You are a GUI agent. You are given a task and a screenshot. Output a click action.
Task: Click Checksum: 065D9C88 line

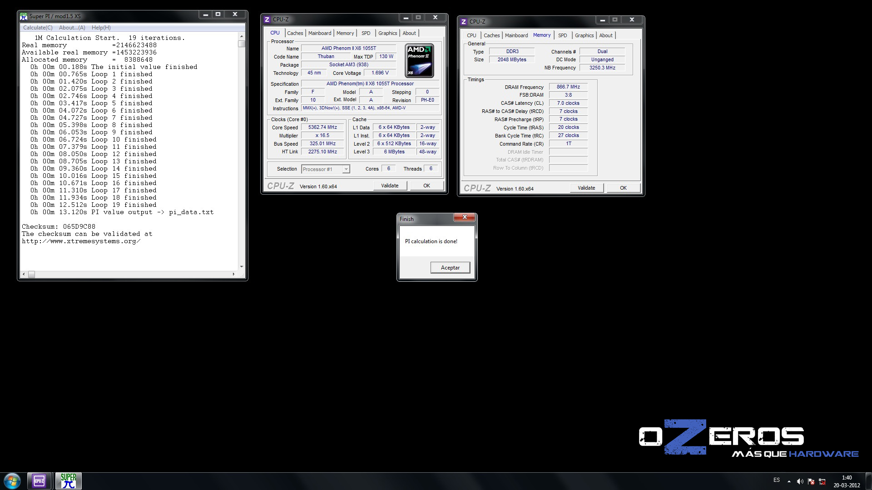[59, 226]
